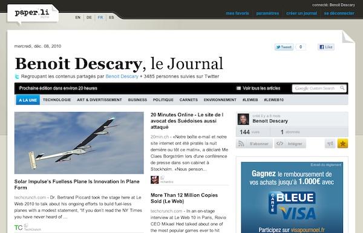Viewport: 363px width, 233px height.
Task: Open More Than 12 Million Copies headline
Action: 184,199
